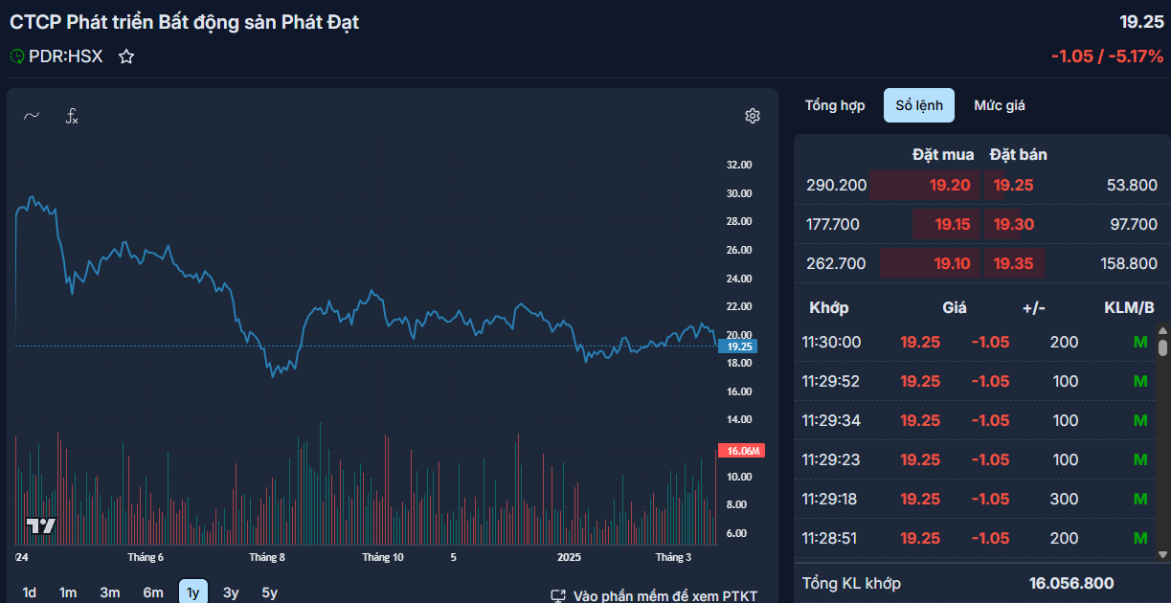Click the price change -1.05 / -5.17%
The height and width of the screenshot is (603, 1171).
[1107, 56]
